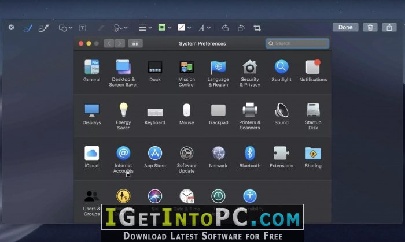Open Startup Disk preferences
405x242 pixels.
[x=313, y=116]
